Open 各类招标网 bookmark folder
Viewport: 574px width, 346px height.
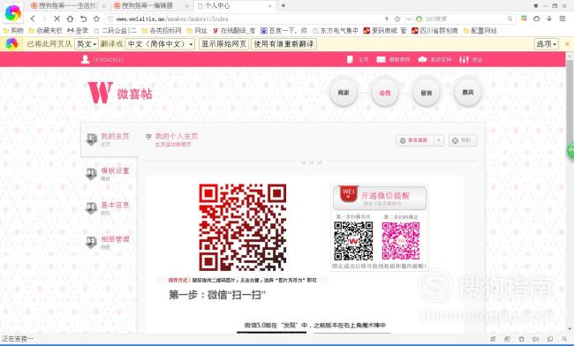point(161,31)
